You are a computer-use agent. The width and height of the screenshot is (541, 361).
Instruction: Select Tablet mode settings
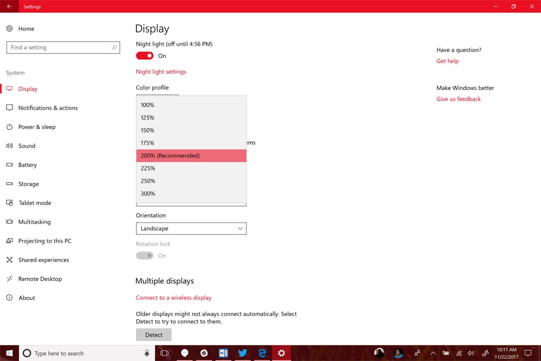[35, 202]
